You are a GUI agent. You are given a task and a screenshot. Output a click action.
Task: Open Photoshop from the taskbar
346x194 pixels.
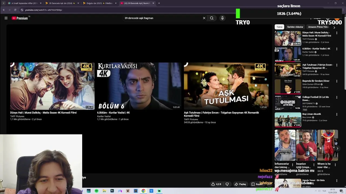pyautogui.click(x=112, y=191)
